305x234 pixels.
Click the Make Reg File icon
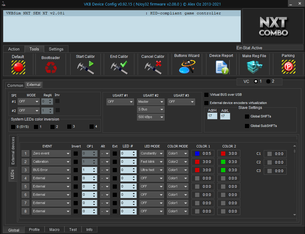(254, 67)
